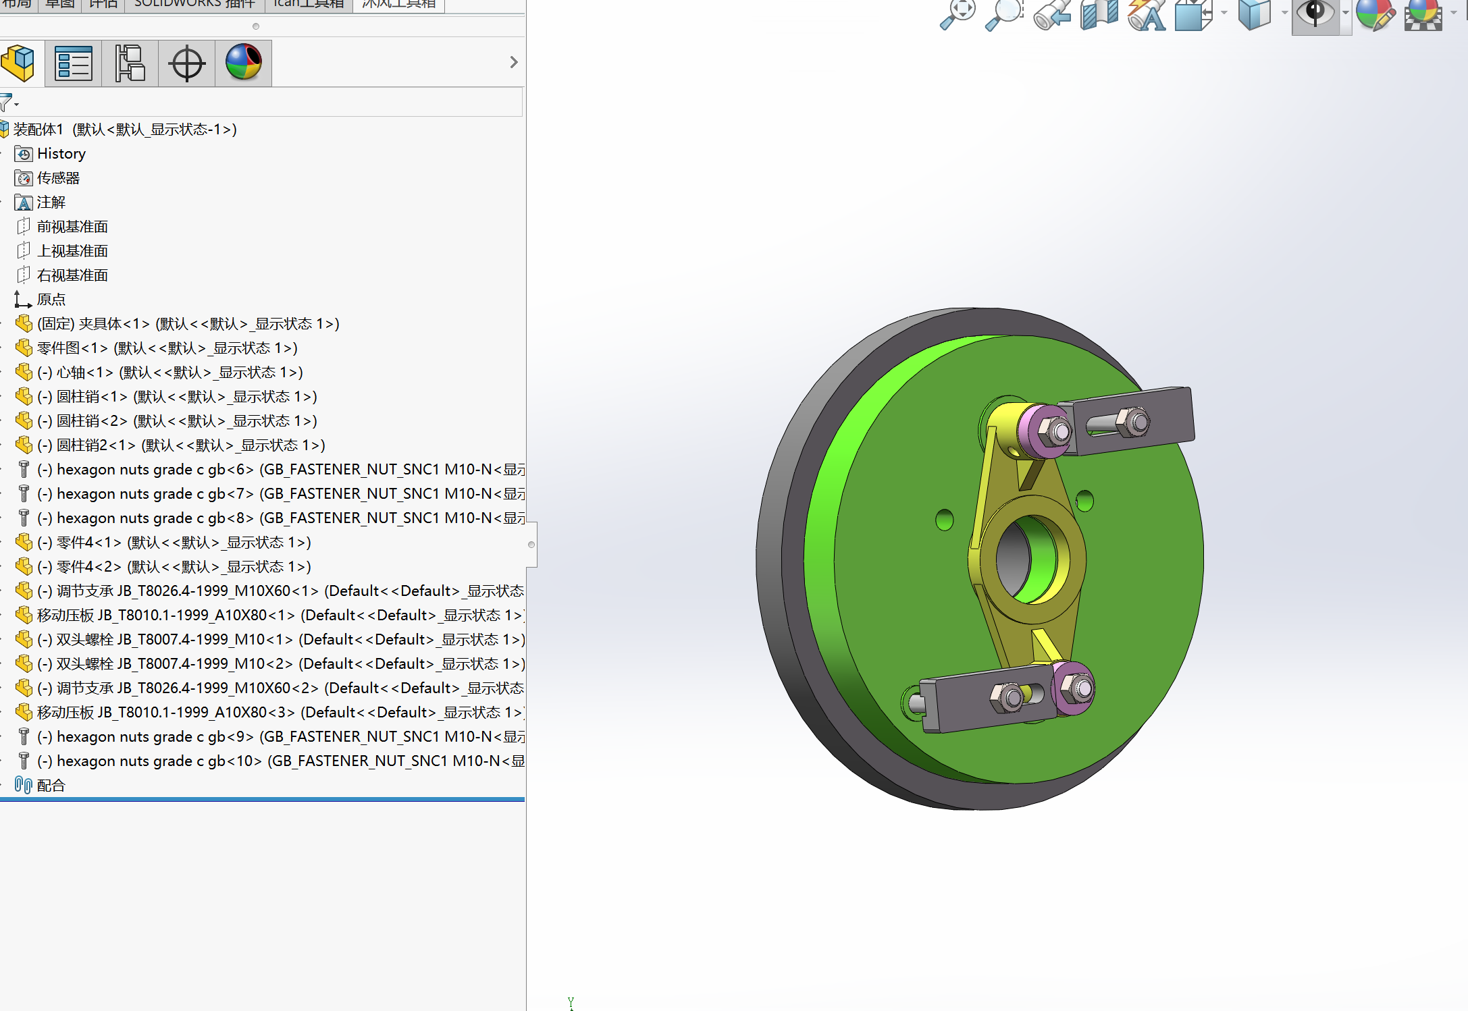
Task: Click the panel collapse handle beside tree
Action: click(531, 545)
